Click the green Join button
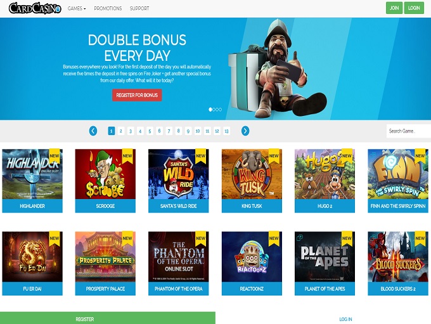 (x=394, y=8)
